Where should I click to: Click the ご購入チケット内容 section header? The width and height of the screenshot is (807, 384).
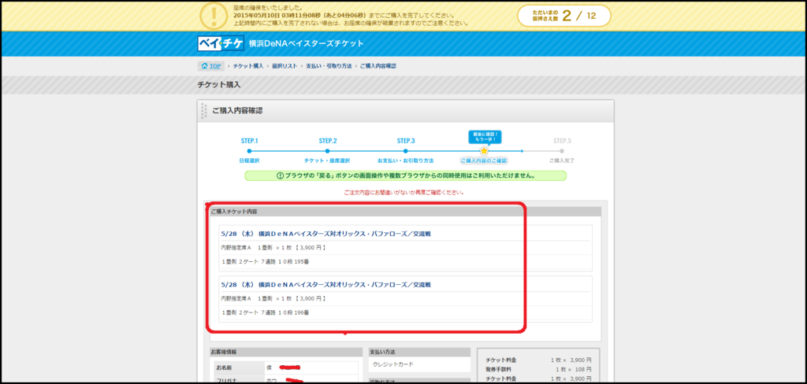pyautogui.click(x=406, y=212)
